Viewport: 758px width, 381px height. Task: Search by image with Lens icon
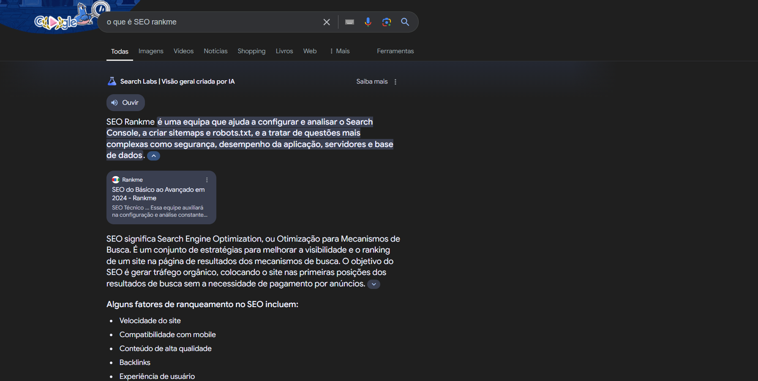click(x=387, y=22)
